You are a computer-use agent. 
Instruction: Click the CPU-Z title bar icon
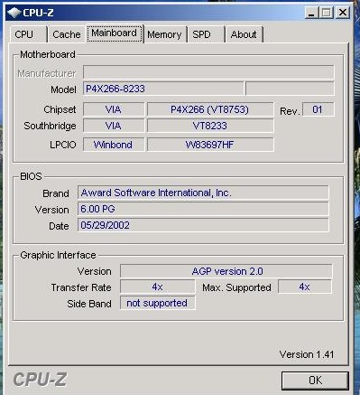[14, 13]
